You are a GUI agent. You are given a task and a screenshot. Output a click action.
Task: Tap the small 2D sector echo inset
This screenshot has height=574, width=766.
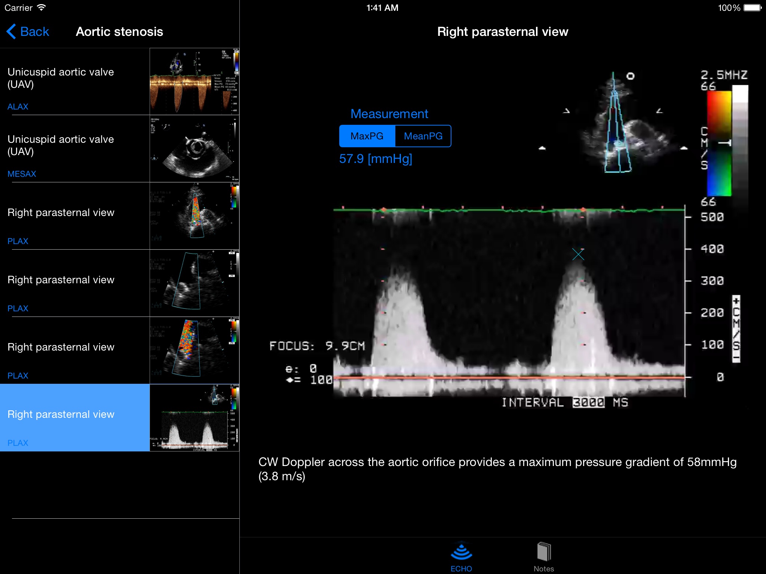(619, 123)
